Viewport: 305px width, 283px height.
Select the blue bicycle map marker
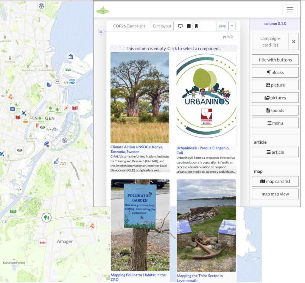[x=55, y=129]
